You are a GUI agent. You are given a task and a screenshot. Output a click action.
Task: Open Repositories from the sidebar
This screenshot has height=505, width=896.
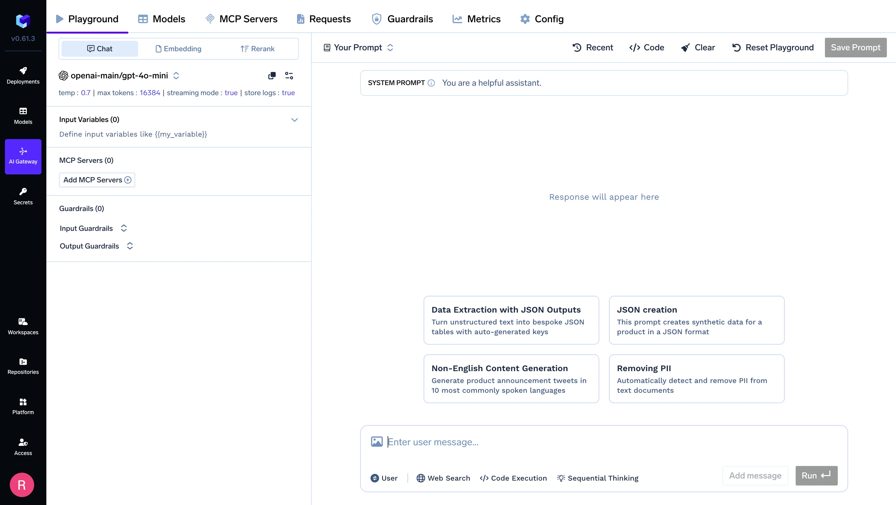(x=23, y=366)
